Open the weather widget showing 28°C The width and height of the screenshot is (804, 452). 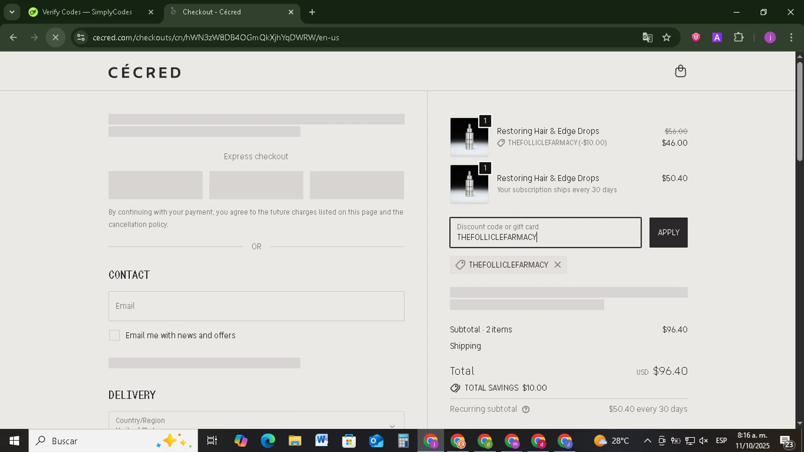click(612, 441)
